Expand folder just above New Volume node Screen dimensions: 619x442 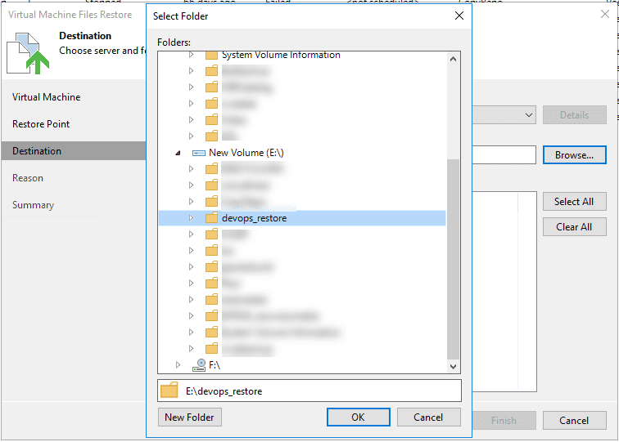click(x=191, y=136)
